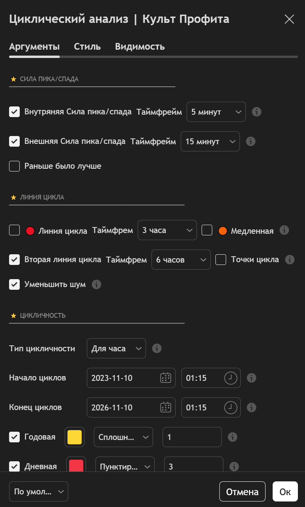Click the clock icon for Начало циклов time
The height and width of the screenshot is (507, 305).
point(231,378)
